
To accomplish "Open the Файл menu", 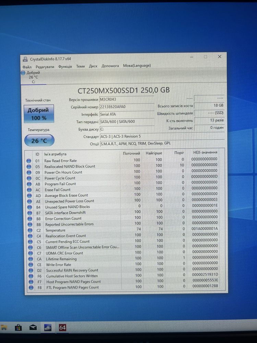I will [x=27, y=67].
